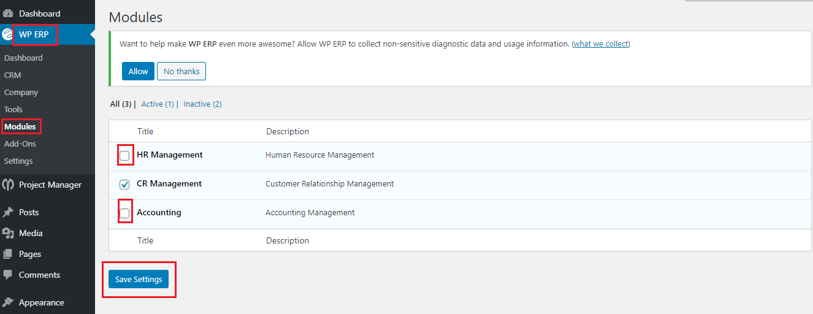
Task: Click the Appearance paintbrush icon
Action: click(x=8, y=302)
